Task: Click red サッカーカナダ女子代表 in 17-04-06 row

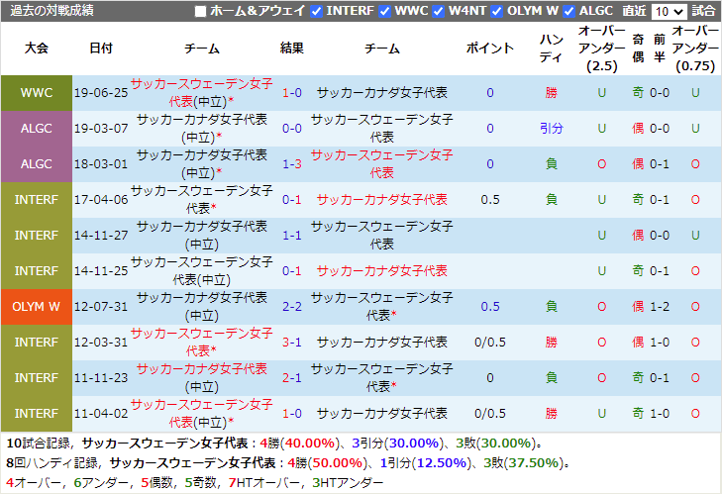Action: (x=381, y=200)
